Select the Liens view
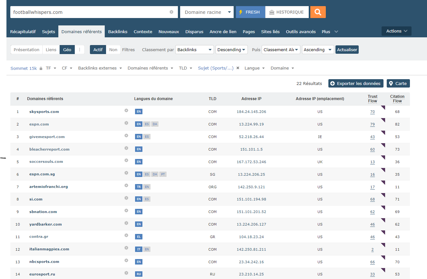Image resolution: width=427 pixels, height=279 pixels. [51, 50]
